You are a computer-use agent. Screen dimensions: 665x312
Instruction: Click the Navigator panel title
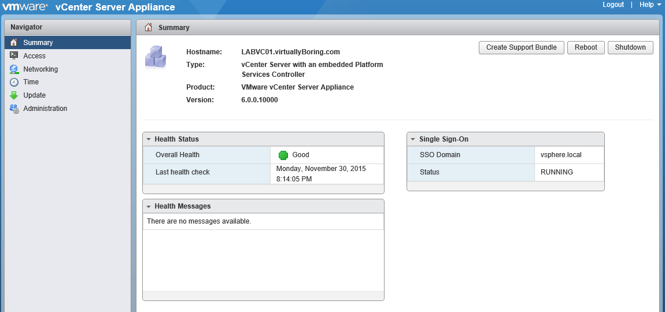26,27
